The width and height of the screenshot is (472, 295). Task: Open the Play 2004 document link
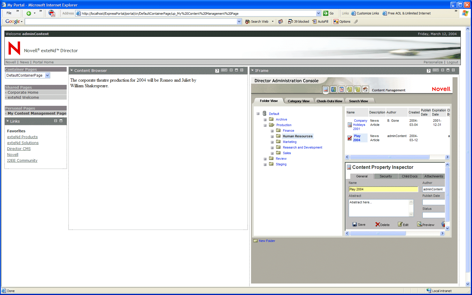click(357, 138)
